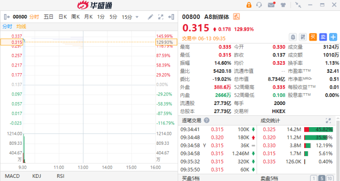Toggle the 分时 line display
Viewport: 340px width, 181px height.
[x=7, y=27]
